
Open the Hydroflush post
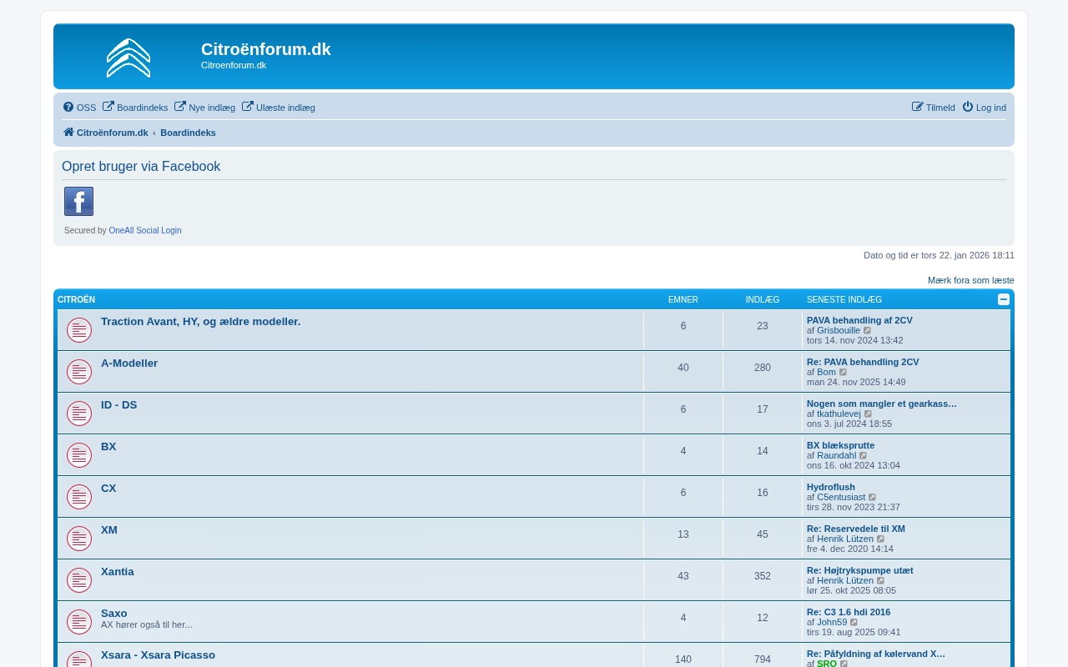coord(831,487)
